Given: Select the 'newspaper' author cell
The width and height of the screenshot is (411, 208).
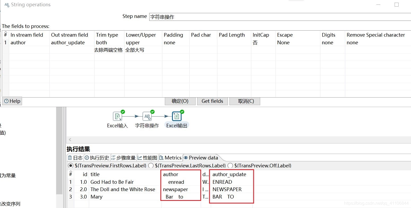Looking at the screenshot, I should point(181,189).
